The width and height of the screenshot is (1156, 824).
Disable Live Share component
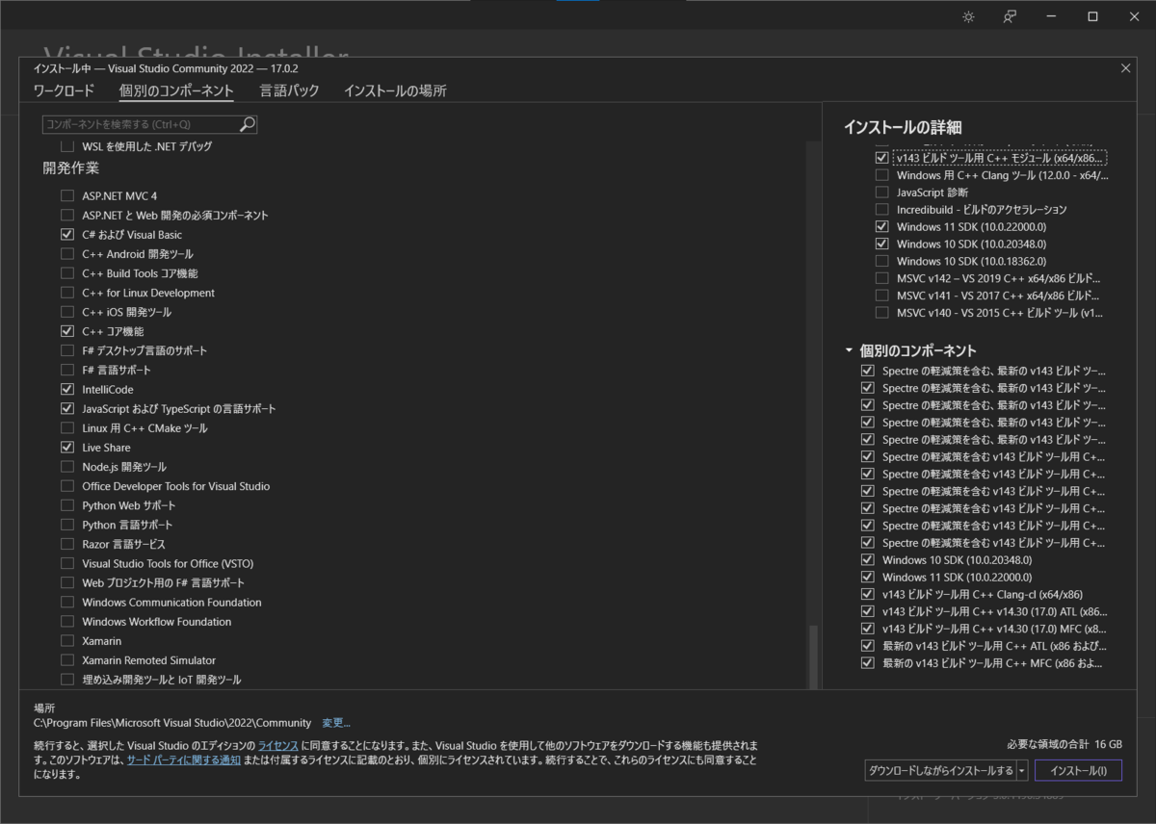pyautogui.click(x=67, y=448)
